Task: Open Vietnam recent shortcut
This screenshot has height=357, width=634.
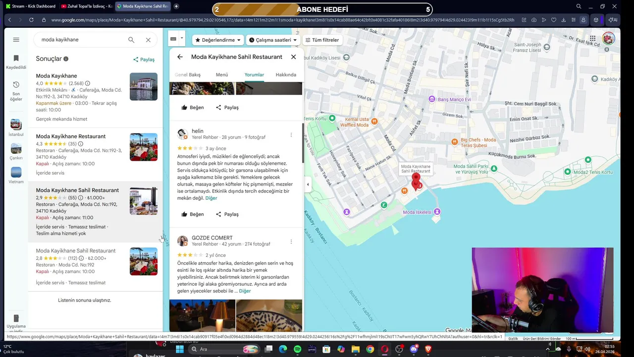Action: tap(16, 175)
